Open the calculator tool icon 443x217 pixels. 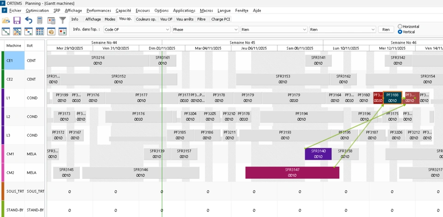click(40, 20)
